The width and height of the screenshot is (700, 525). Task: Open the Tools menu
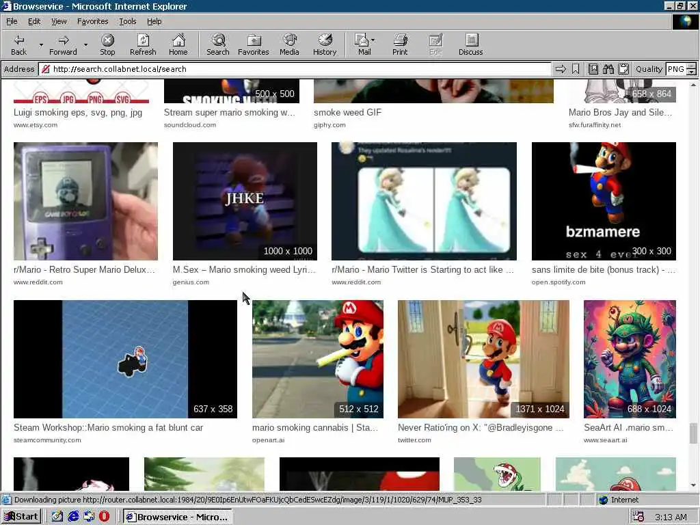click(127, 21)
